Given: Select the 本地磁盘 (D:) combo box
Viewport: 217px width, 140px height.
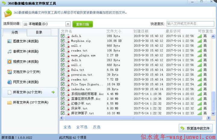Looking at the screenshot, I should 47,24.
